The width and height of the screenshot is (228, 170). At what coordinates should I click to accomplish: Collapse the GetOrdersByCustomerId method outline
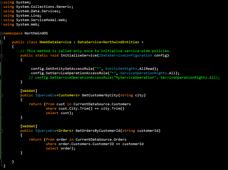(1, 131)
